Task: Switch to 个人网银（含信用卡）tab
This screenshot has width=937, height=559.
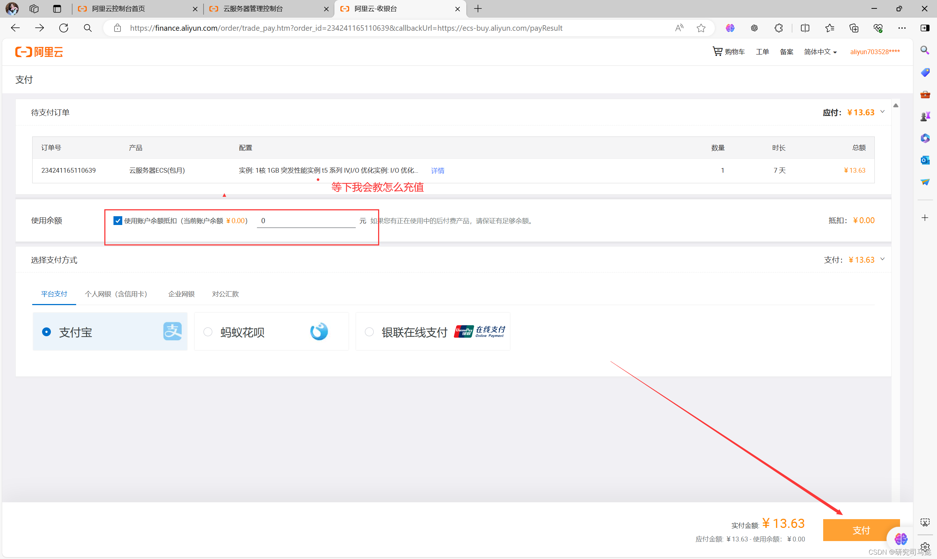Action: pos(117,294)
